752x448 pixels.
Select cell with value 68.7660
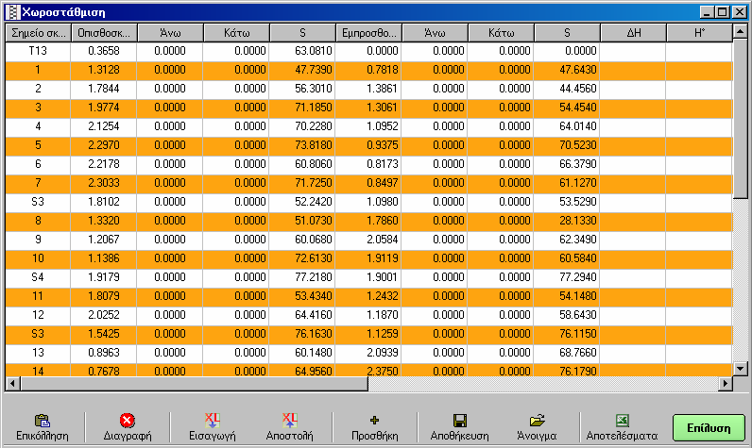[x=568, y=353]
